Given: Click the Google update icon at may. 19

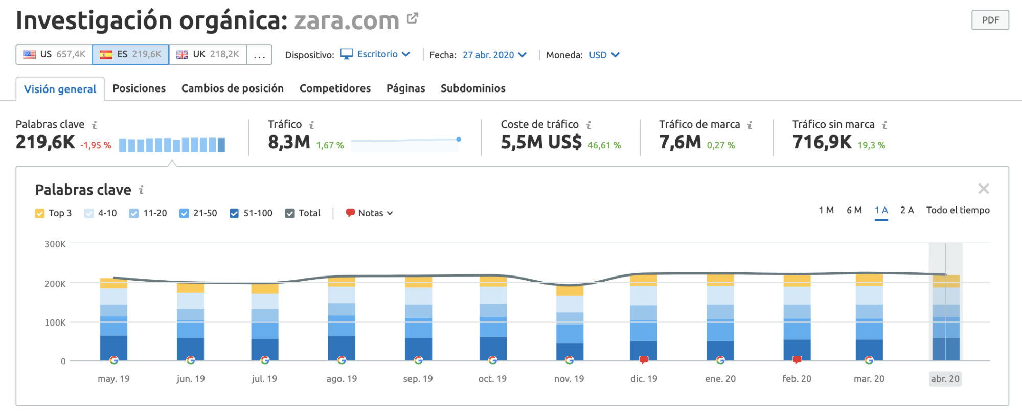Looking at the screenshot, I should (x=114, y=360).
